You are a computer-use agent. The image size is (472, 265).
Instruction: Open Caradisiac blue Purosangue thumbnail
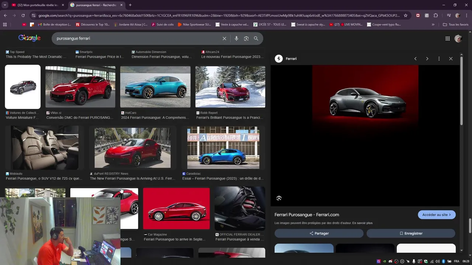click(x=223, y=148)
